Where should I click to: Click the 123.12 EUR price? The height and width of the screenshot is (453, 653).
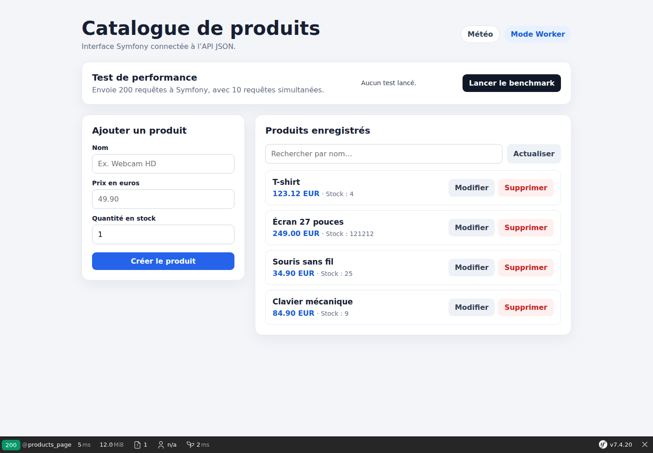point(296,193)
